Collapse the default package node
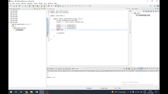This screenshot has width=168, height=94. pos(13,28)
